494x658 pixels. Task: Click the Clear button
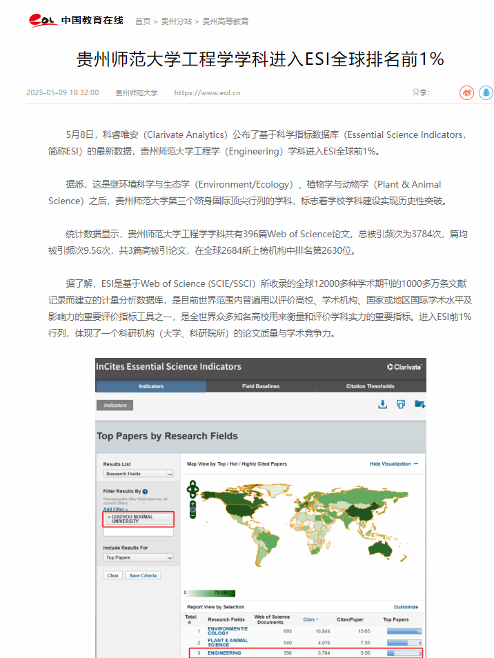click(x=113, y=575)
